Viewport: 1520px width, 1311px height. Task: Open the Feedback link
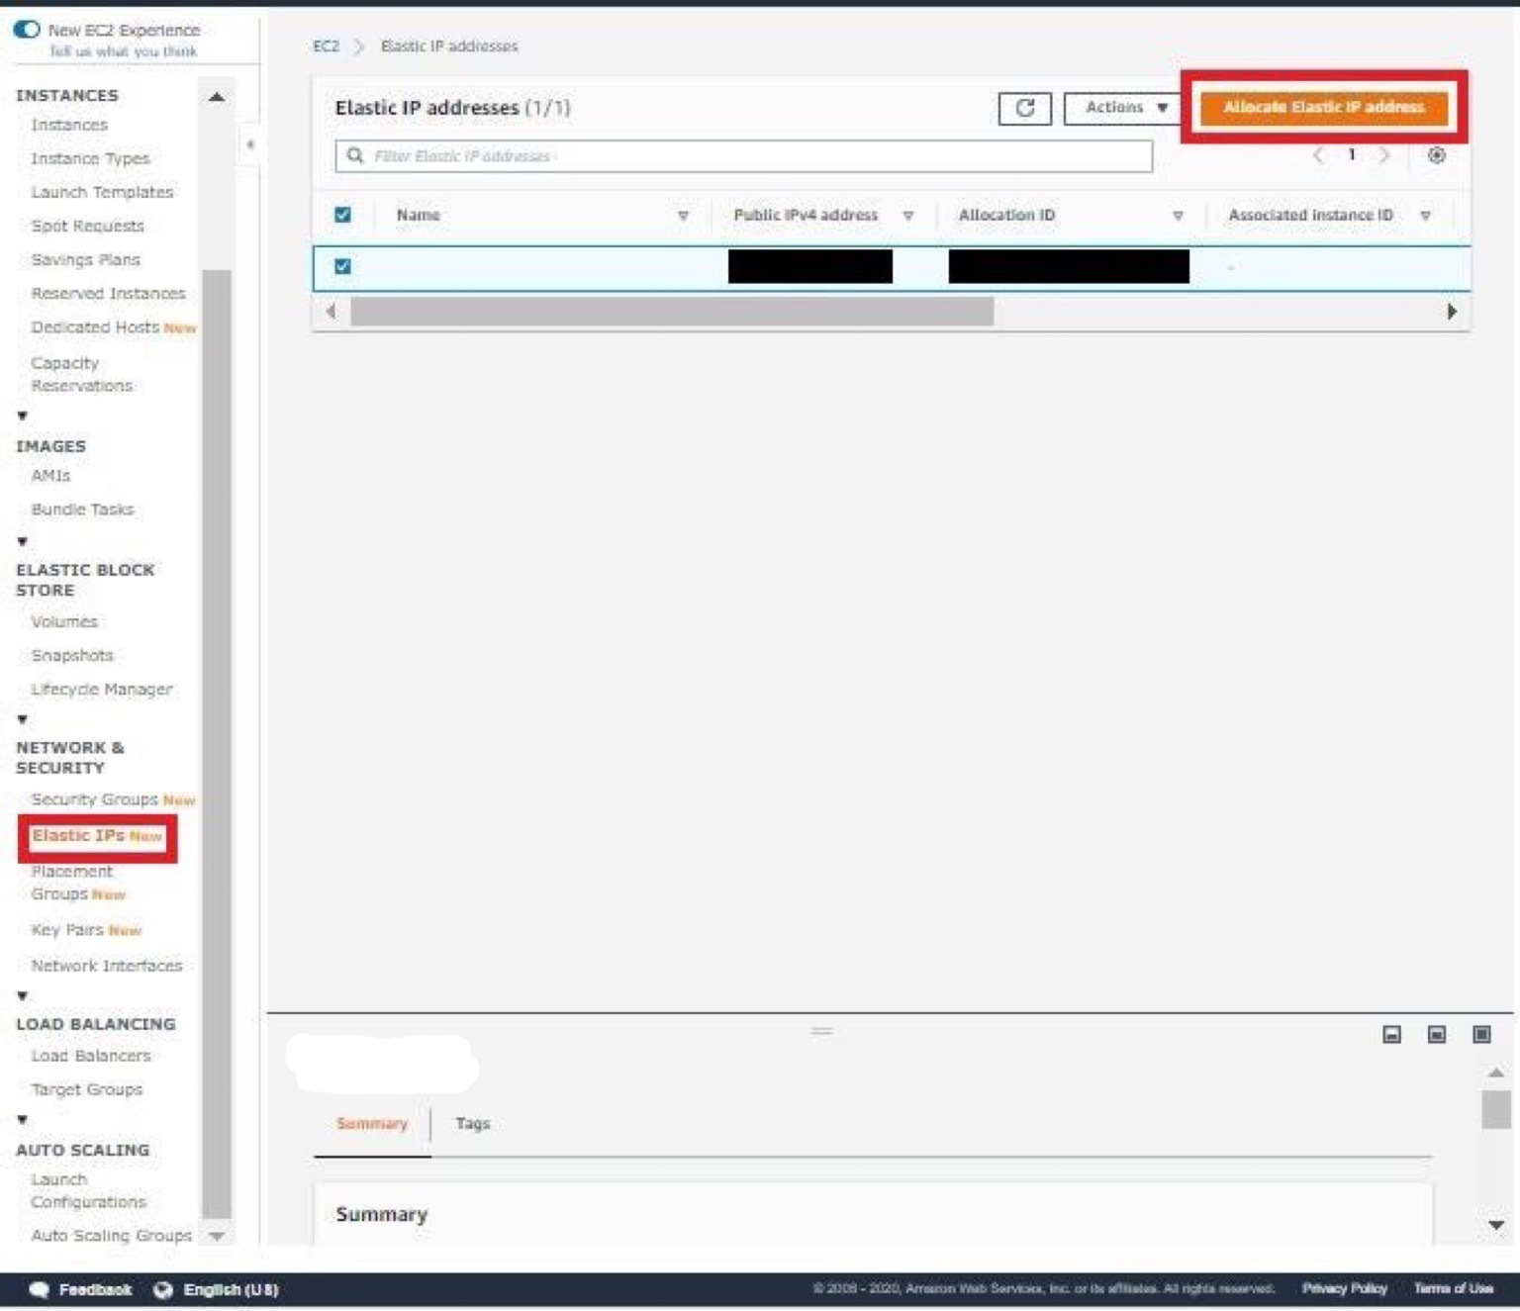(x=95, y=1289)
